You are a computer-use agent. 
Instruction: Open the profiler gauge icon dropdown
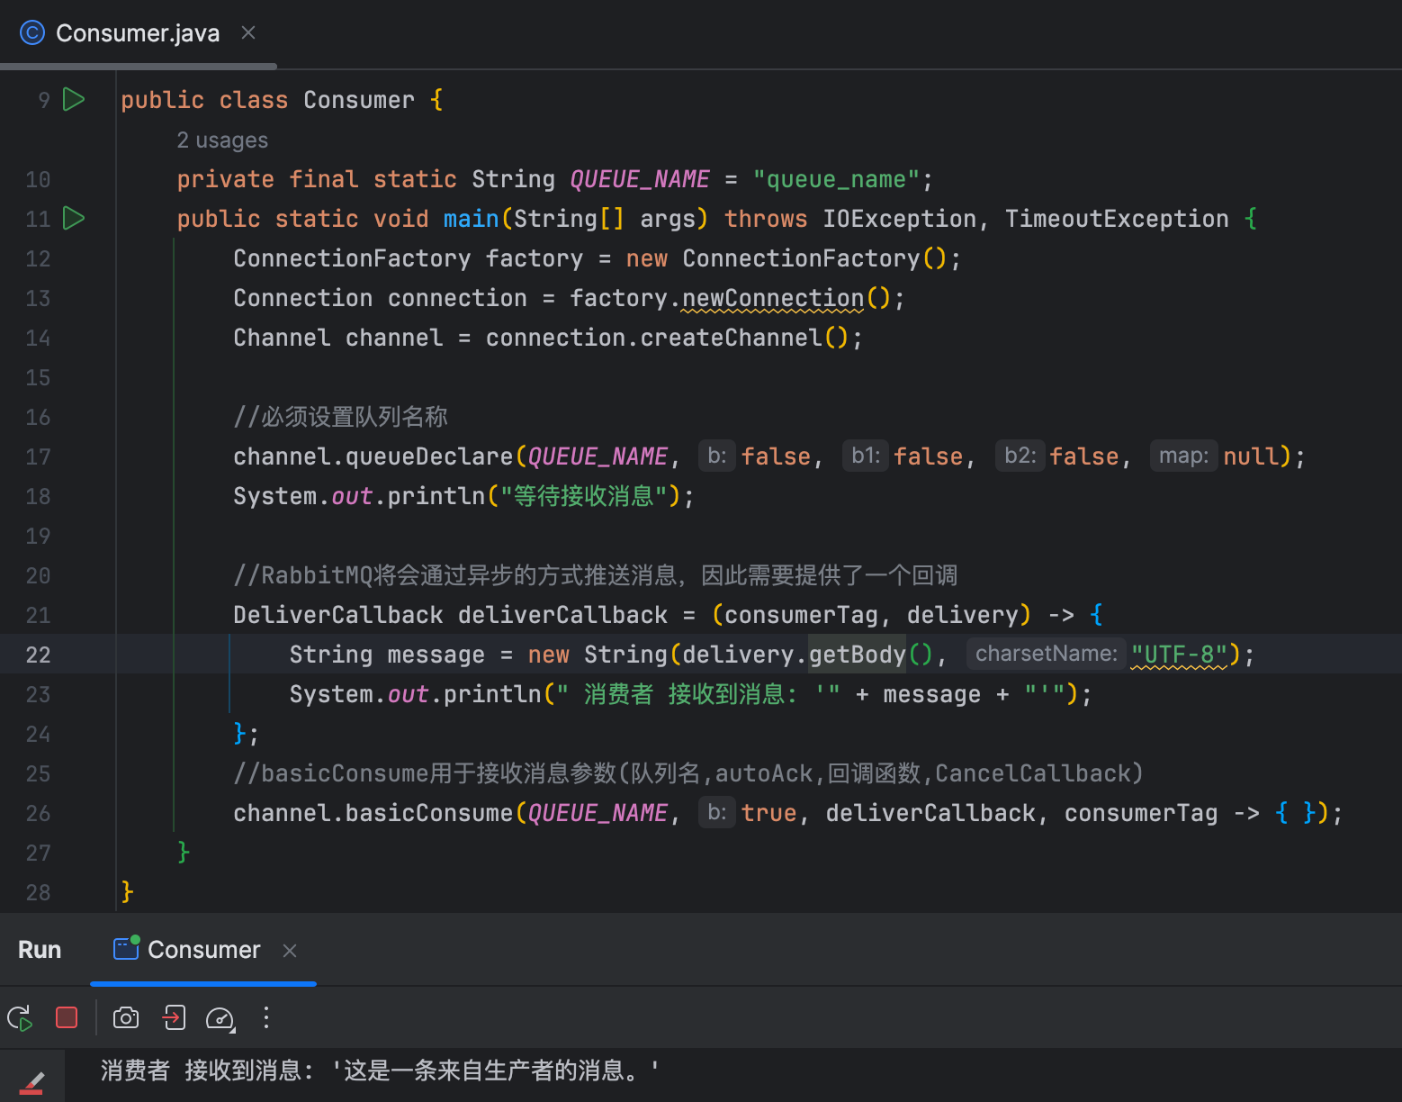tap(220, 1018)
